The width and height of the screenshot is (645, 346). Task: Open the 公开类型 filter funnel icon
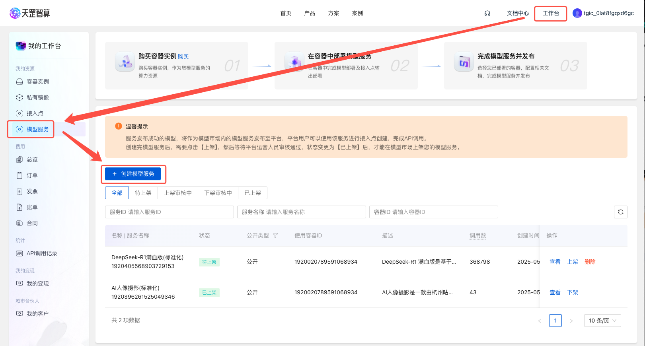click(275, 235)
